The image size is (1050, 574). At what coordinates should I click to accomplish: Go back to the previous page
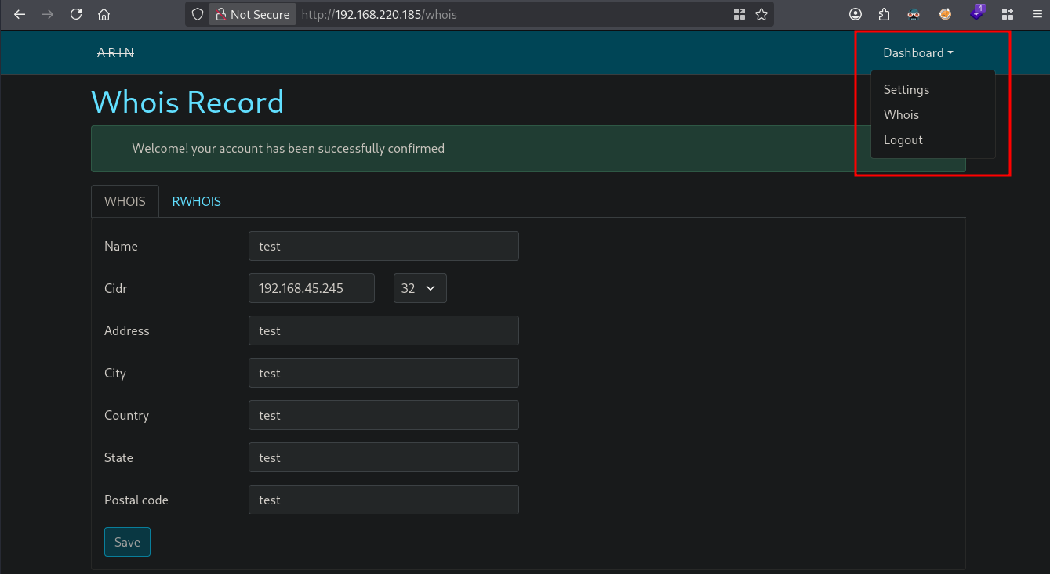(20, 14)
